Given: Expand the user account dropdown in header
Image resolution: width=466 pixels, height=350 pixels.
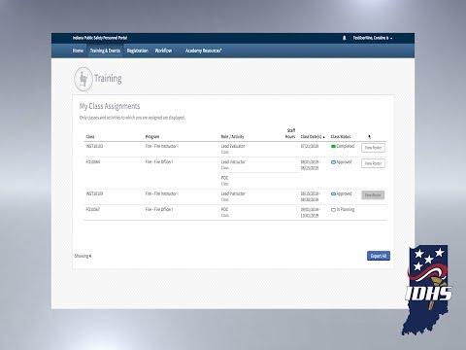Looking at the screenshot, I should pos(373,38).
